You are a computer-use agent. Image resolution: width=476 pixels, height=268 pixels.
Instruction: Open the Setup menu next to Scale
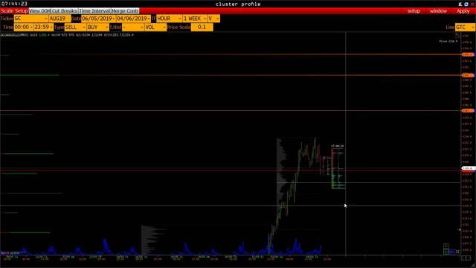22,11
